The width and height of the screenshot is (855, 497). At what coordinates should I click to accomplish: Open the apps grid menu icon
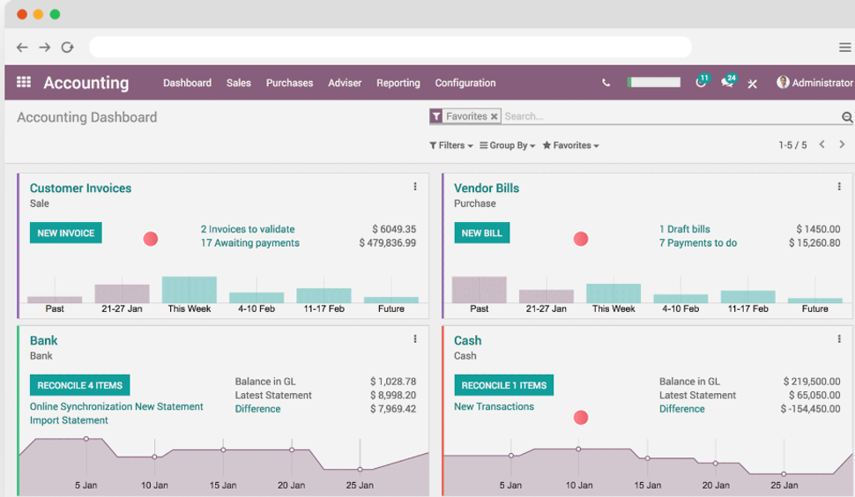pos(24,82)
